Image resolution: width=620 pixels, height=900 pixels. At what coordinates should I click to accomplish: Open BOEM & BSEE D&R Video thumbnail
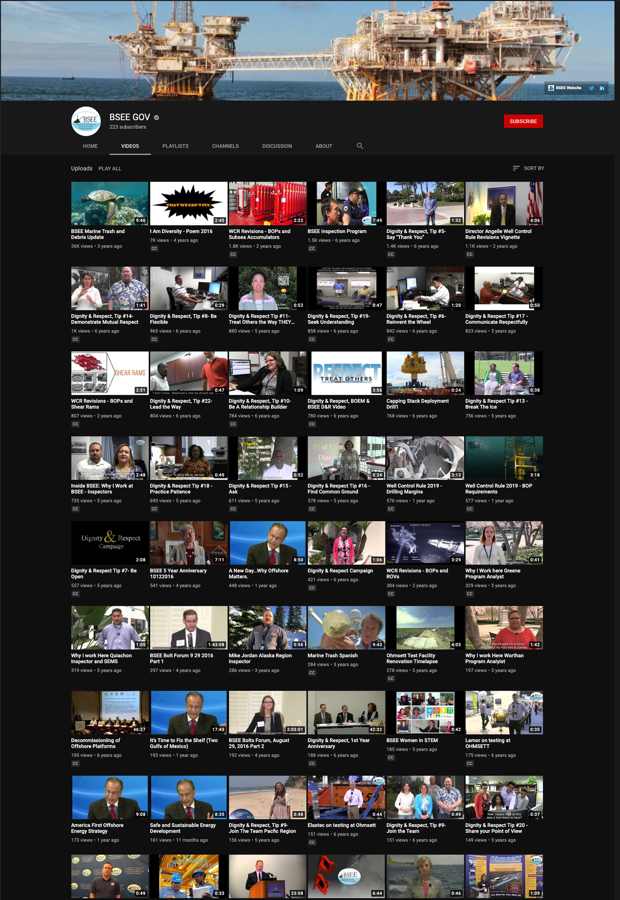click(x=346, y=373)
